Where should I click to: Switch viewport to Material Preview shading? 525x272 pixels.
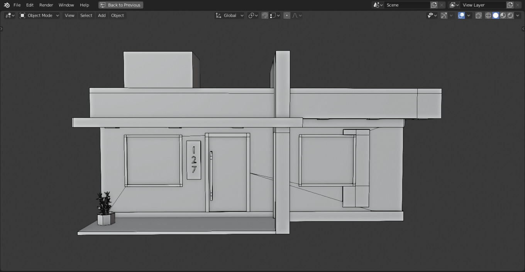pos(503,15)
